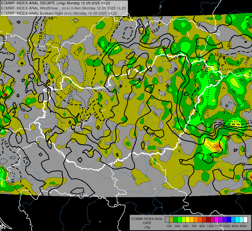Pick the olive swatch in the CAPE legend

[x=171, y=220]
